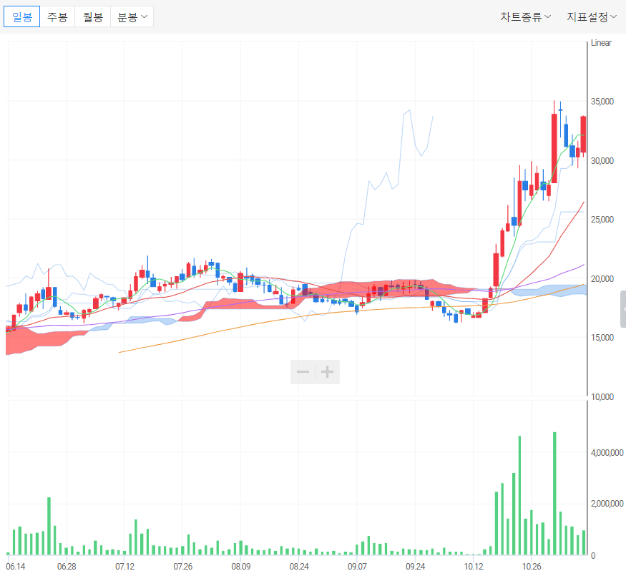Open the 차트종류 chart type dropdown

(525, 16)
